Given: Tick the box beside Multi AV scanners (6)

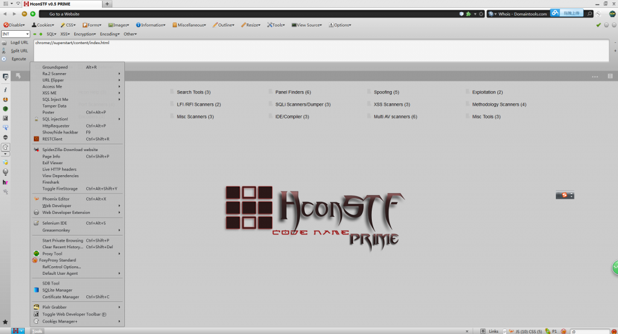Looking at the screenshot, I should (x=369, y=116).
